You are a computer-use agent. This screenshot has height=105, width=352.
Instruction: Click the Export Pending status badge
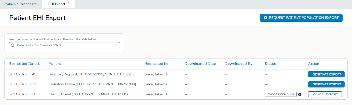point(281,94)
